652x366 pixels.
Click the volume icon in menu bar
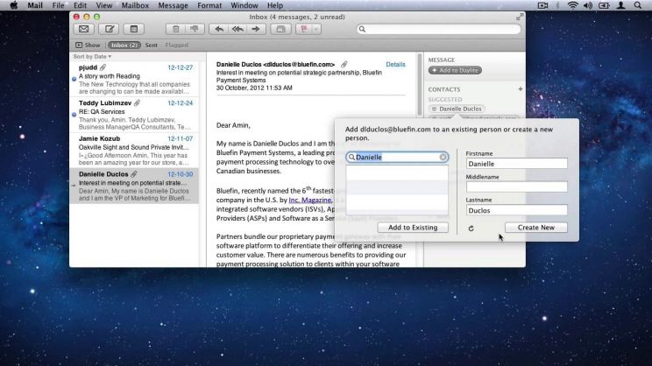588,5
